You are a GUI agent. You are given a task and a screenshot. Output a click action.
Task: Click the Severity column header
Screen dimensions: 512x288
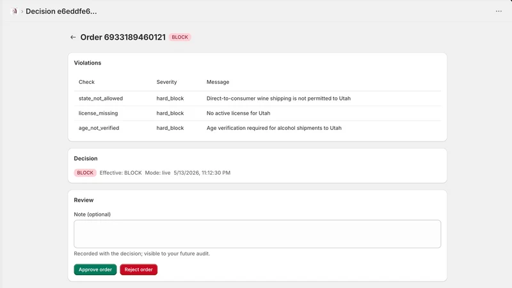pos(166,82)
